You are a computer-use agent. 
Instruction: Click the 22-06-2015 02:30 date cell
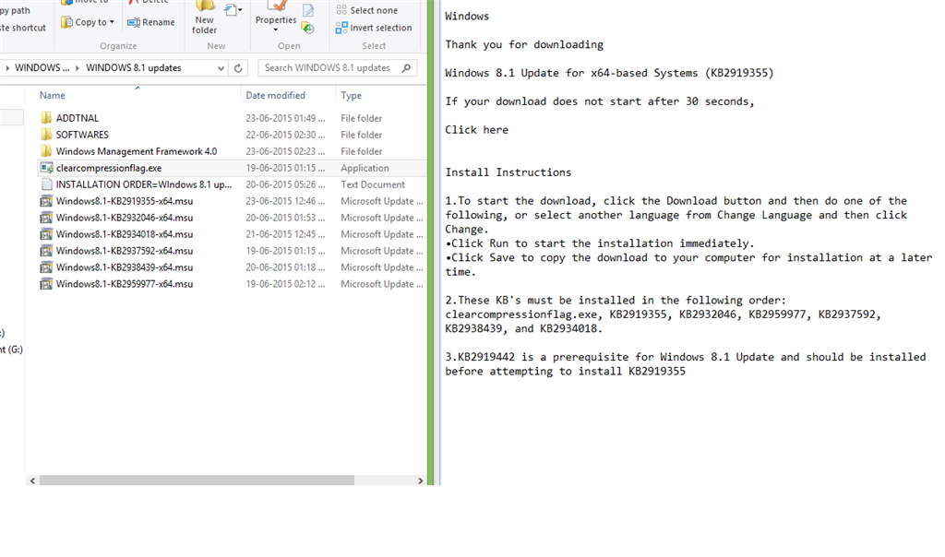point(285,135)
